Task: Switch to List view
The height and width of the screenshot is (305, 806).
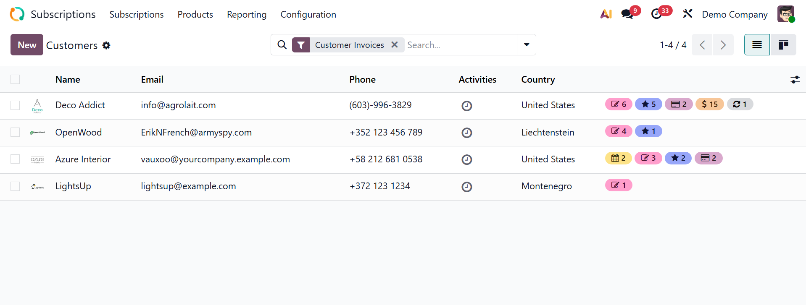Action: pos(757,45)
